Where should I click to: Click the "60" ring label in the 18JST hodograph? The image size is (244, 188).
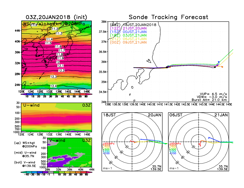111,163
